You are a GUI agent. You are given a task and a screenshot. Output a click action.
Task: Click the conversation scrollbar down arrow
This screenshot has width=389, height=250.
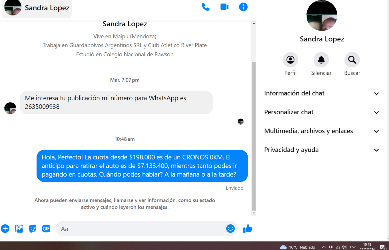click(x=254, y=213)
